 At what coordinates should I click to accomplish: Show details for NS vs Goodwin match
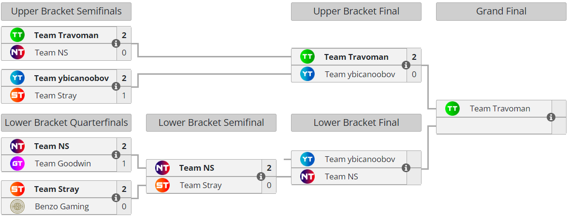(x=116, y=155)
